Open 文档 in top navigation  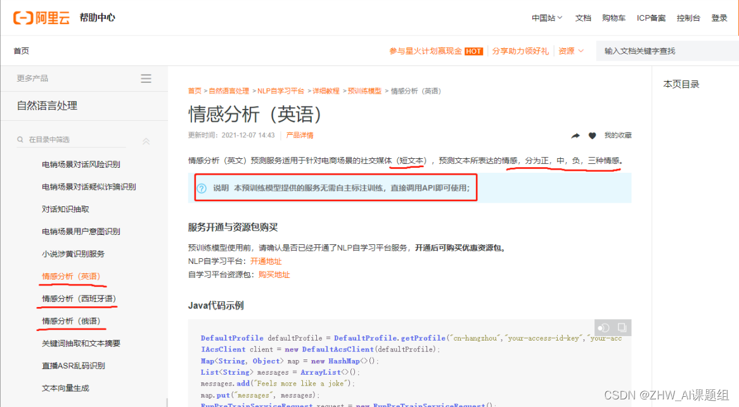[x=583, y=18]
